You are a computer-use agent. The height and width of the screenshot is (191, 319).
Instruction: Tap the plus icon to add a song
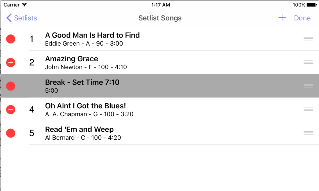click(x=281, y=17)
